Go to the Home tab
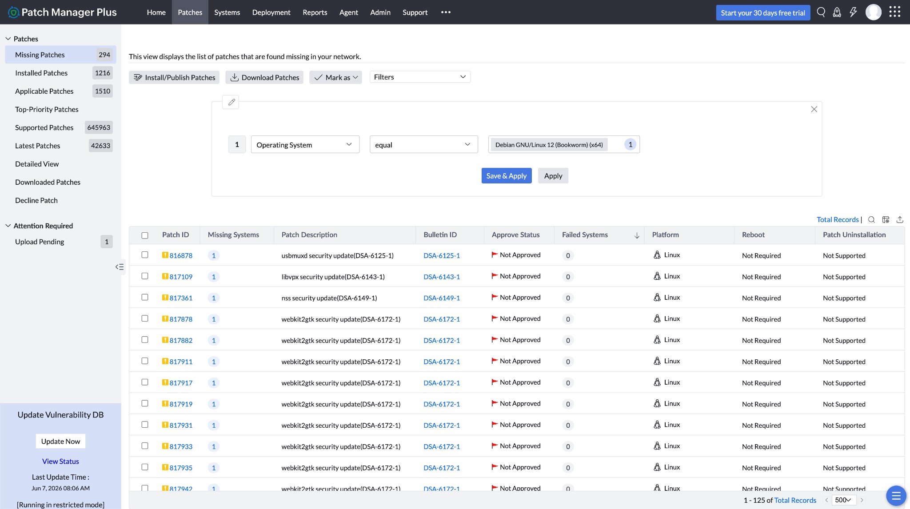The height and width of the screenshot is (509, 910). pos(156,12)
